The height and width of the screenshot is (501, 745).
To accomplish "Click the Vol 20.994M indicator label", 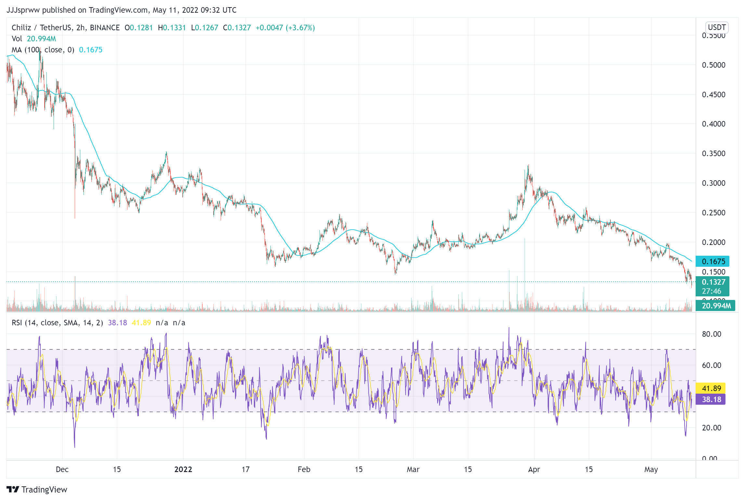I will [34, 39].
